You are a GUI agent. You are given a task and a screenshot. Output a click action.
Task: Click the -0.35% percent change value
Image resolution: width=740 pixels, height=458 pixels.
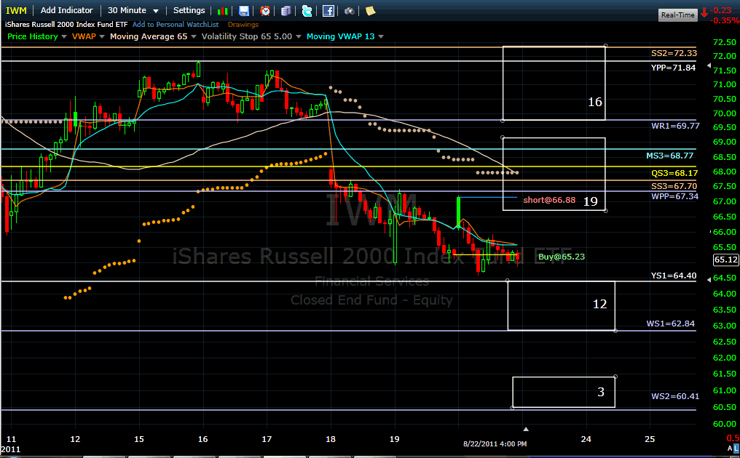[x=725, y=20]
